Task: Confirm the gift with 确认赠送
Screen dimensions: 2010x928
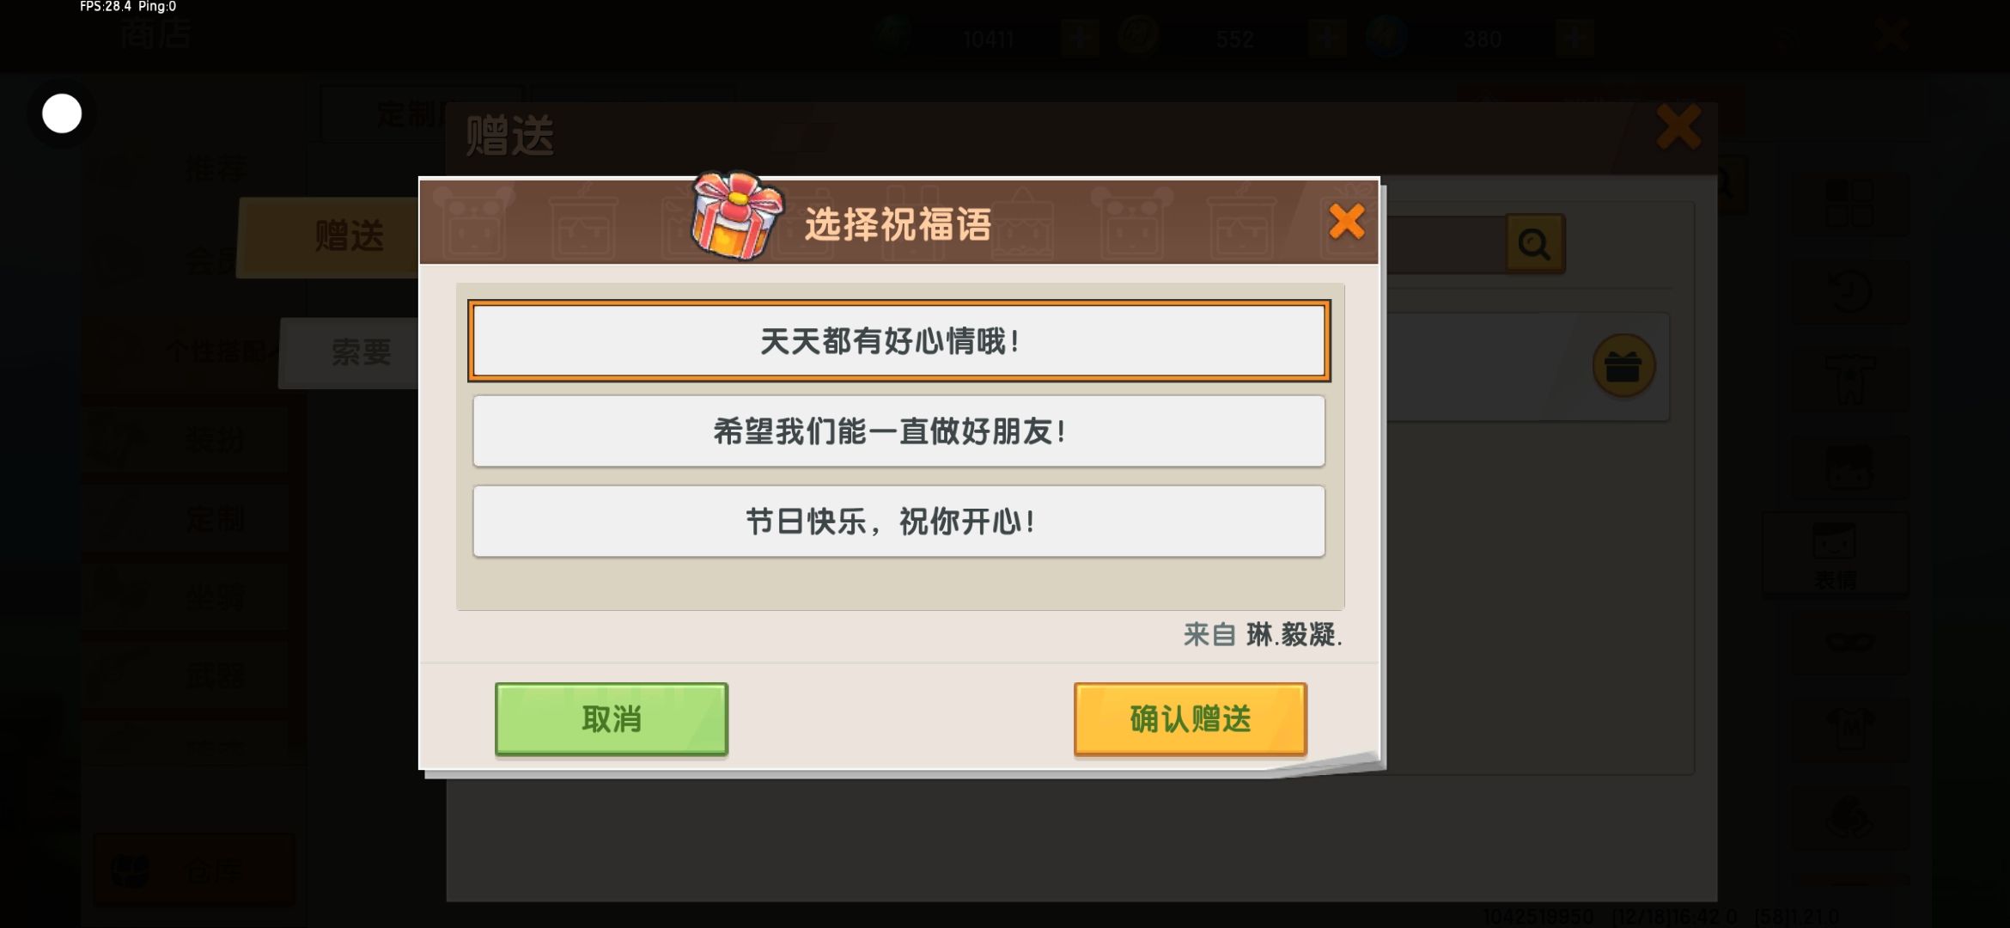Action: point(1190,718)
